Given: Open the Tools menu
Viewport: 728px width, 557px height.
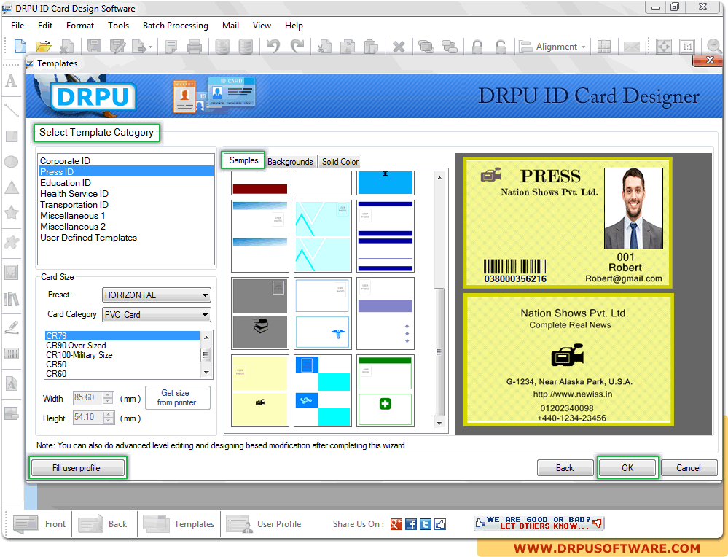Looking at the screenshot, I should [x=118, y=25].
